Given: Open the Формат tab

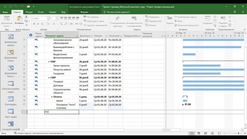Looking at the screenshot, I should [85, 12].
